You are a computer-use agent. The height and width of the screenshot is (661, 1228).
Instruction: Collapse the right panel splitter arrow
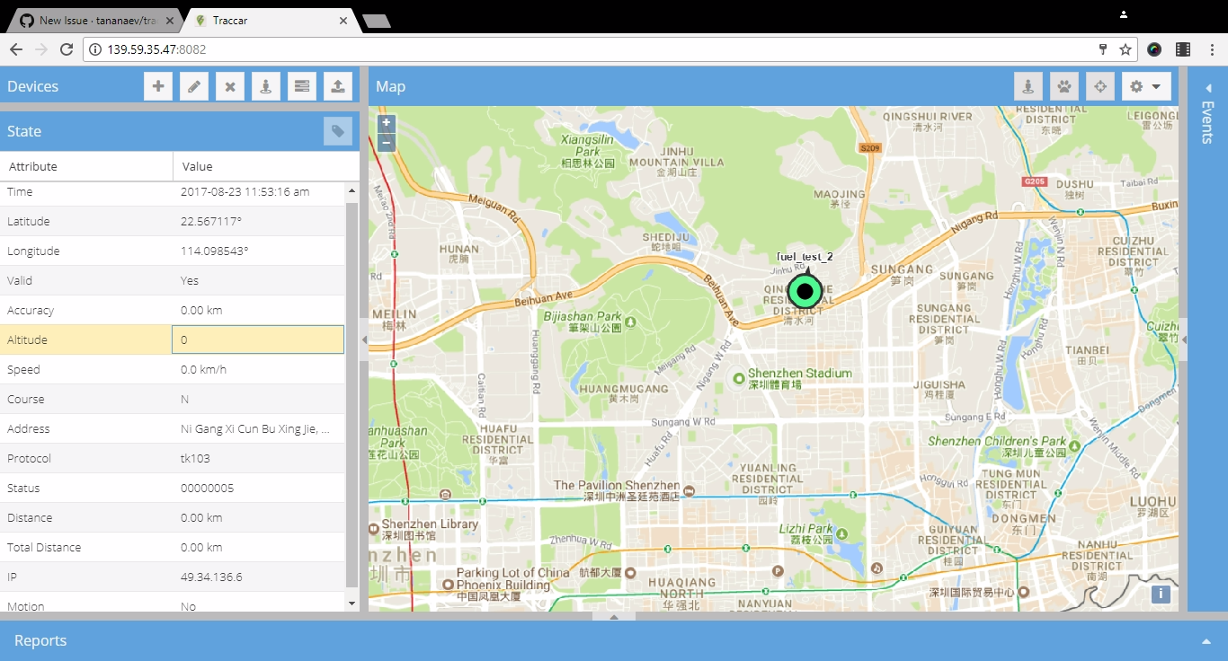click(x=1183, y=339)
